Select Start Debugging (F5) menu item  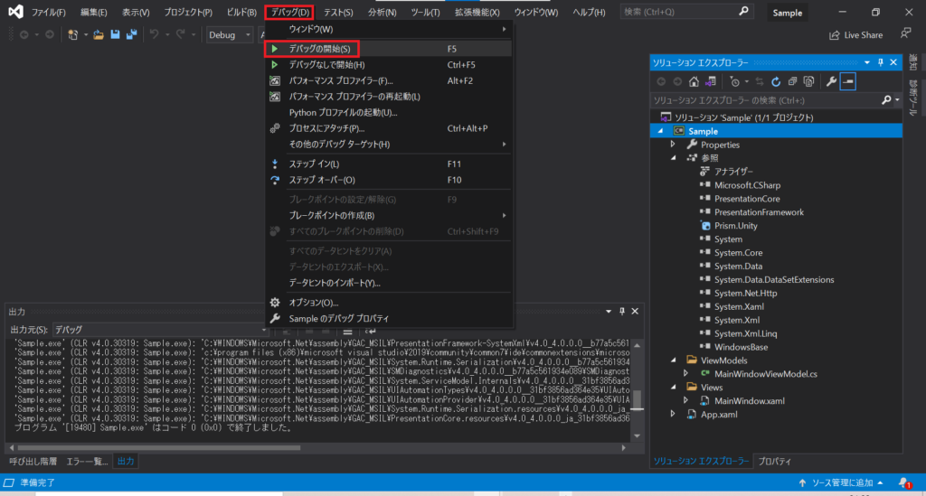389,49
